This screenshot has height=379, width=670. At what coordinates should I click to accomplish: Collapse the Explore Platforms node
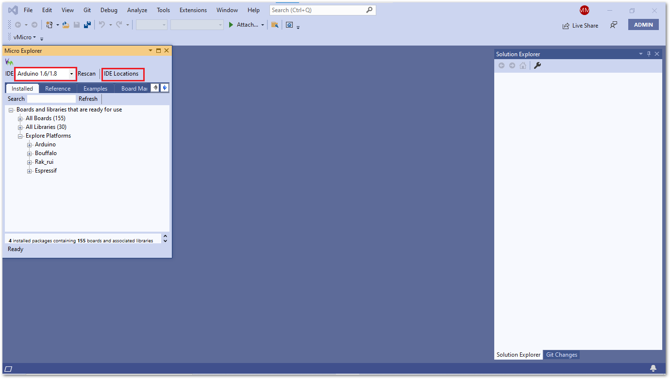click(20, 136)
